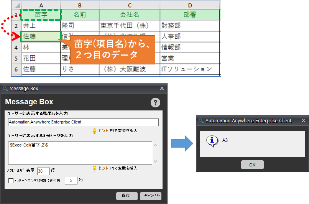The width and height of the screenshot is (309, 204).
Task: Select Excel row header 6
Action: click(x=16, y=69)
